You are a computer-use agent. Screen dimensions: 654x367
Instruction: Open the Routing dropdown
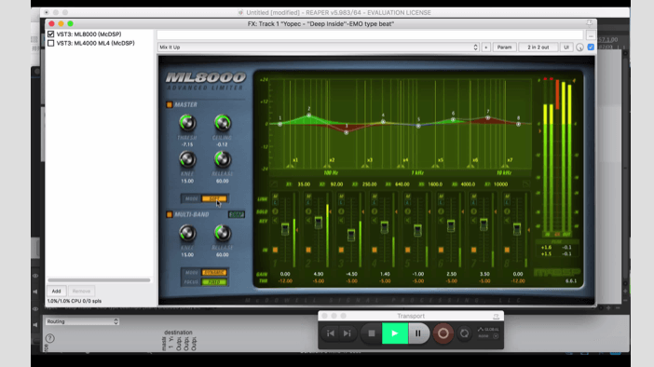[82, 321]
